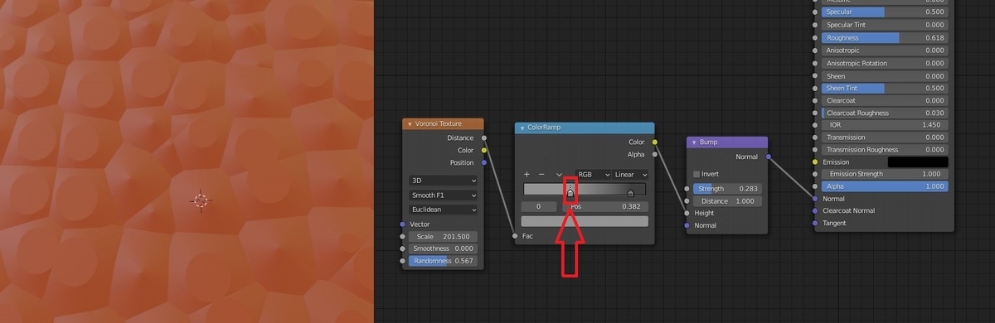Click the Voronoi Scale field 201.500

click(443, 236)
